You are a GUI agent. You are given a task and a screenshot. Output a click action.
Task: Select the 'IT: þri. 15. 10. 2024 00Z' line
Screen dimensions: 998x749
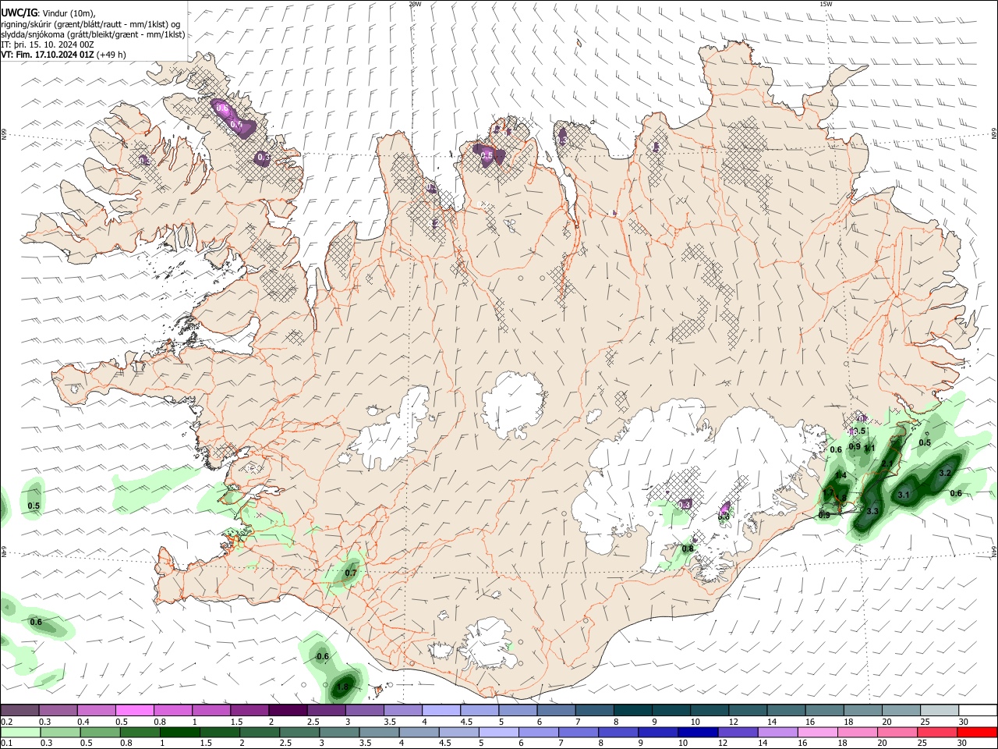47,44
